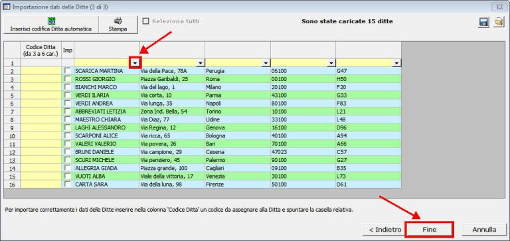Click Inserisci codifica Ditta automatica button

click(x=51, y=25)
